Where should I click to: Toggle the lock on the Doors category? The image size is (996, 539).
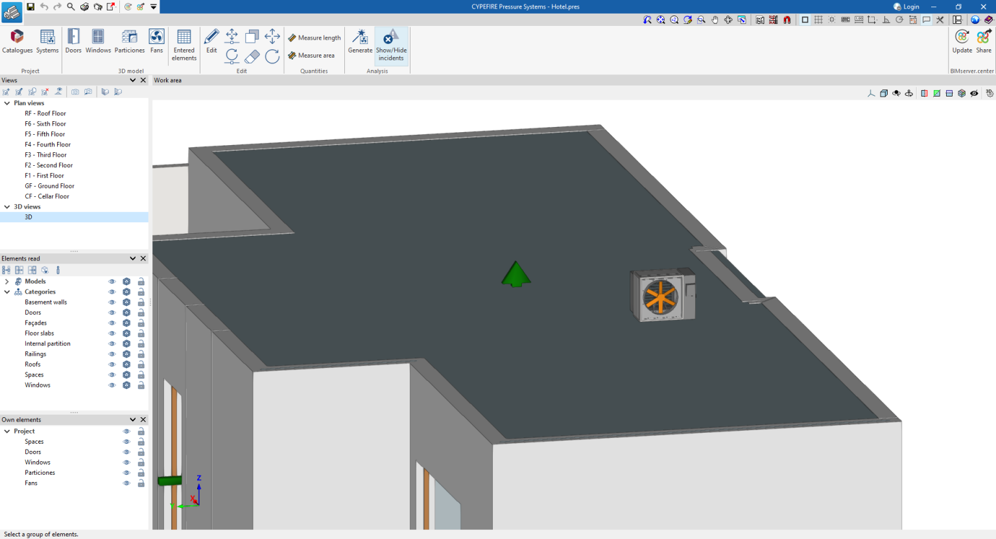(x=141, y=312)
